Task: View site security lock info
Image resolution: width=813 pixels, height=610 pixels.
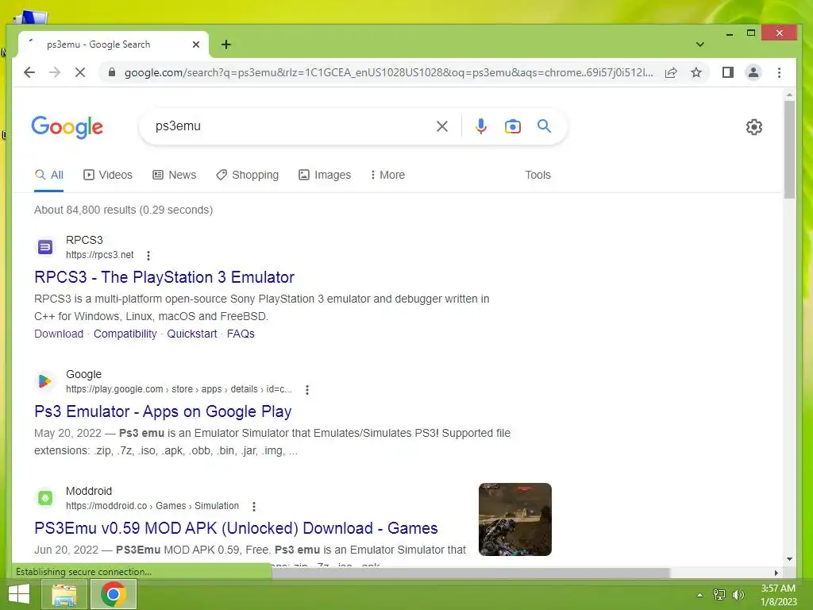Action: 111,72
